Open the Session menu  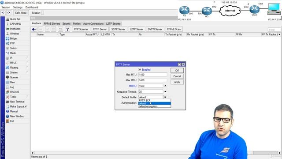(x=6, y=8)
